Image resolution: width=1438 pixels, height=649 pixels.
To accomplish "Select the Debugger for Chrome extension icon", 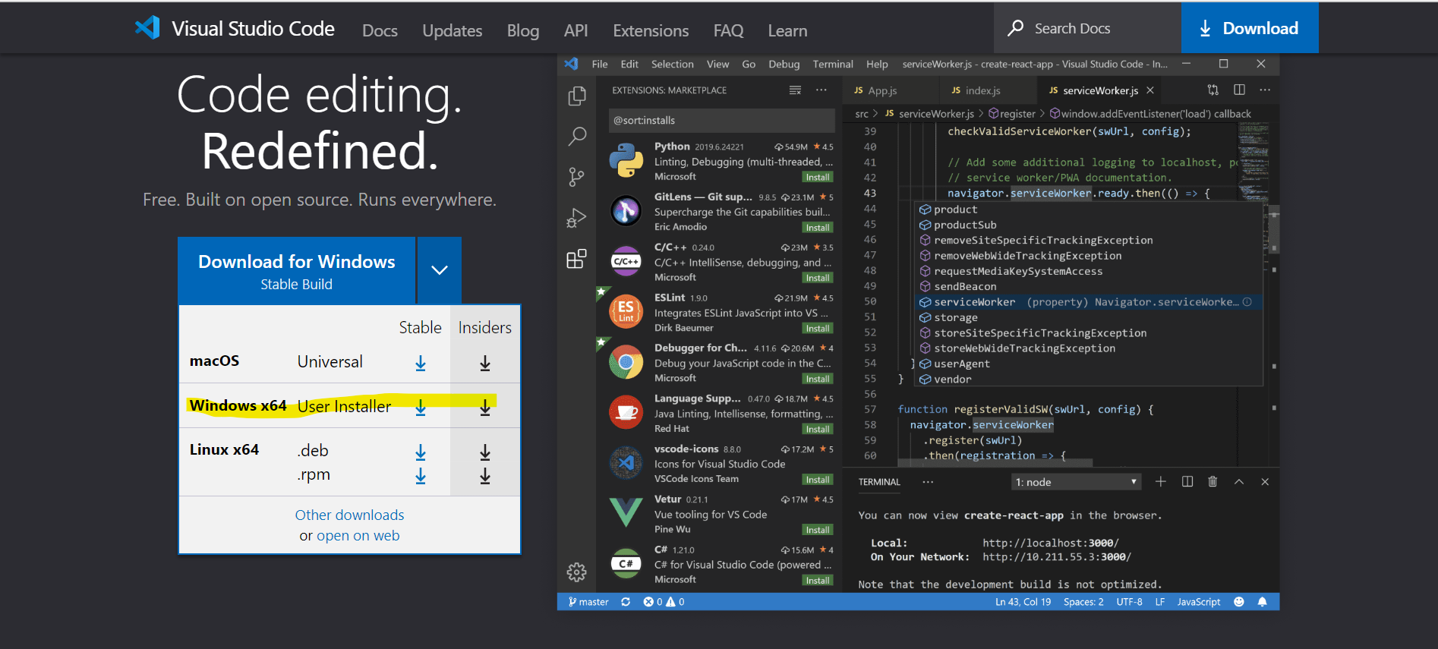I will 626,362.
